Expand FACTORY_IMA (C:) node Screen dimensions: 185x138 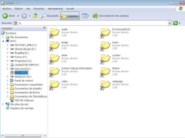(x=8, y=45)
